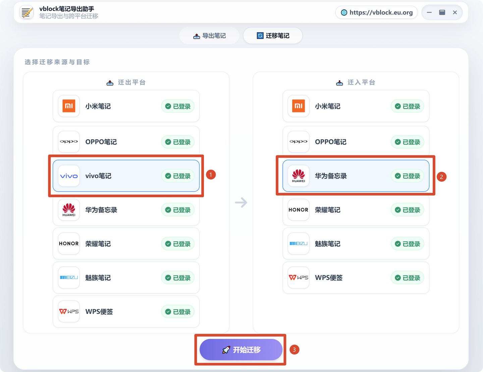
Task: Click 已登录 badge on source 魅族笔记
Action: tap(178, 278)
